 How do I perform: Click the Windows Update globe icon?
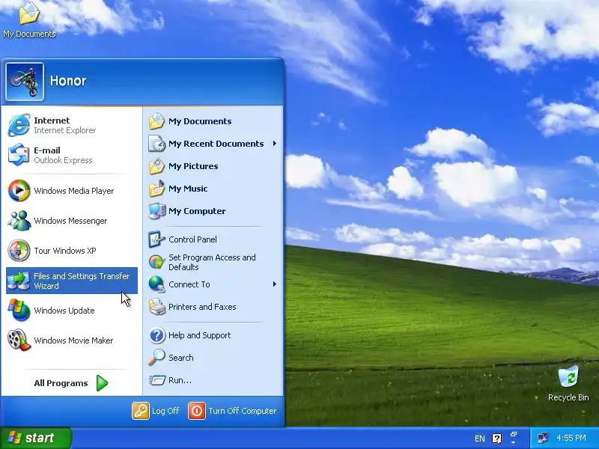click(19, 310)
